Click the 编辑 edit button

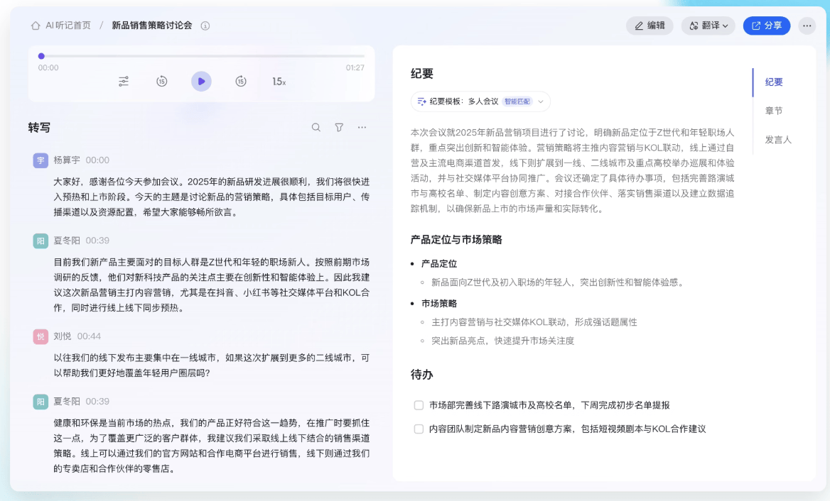650,26
